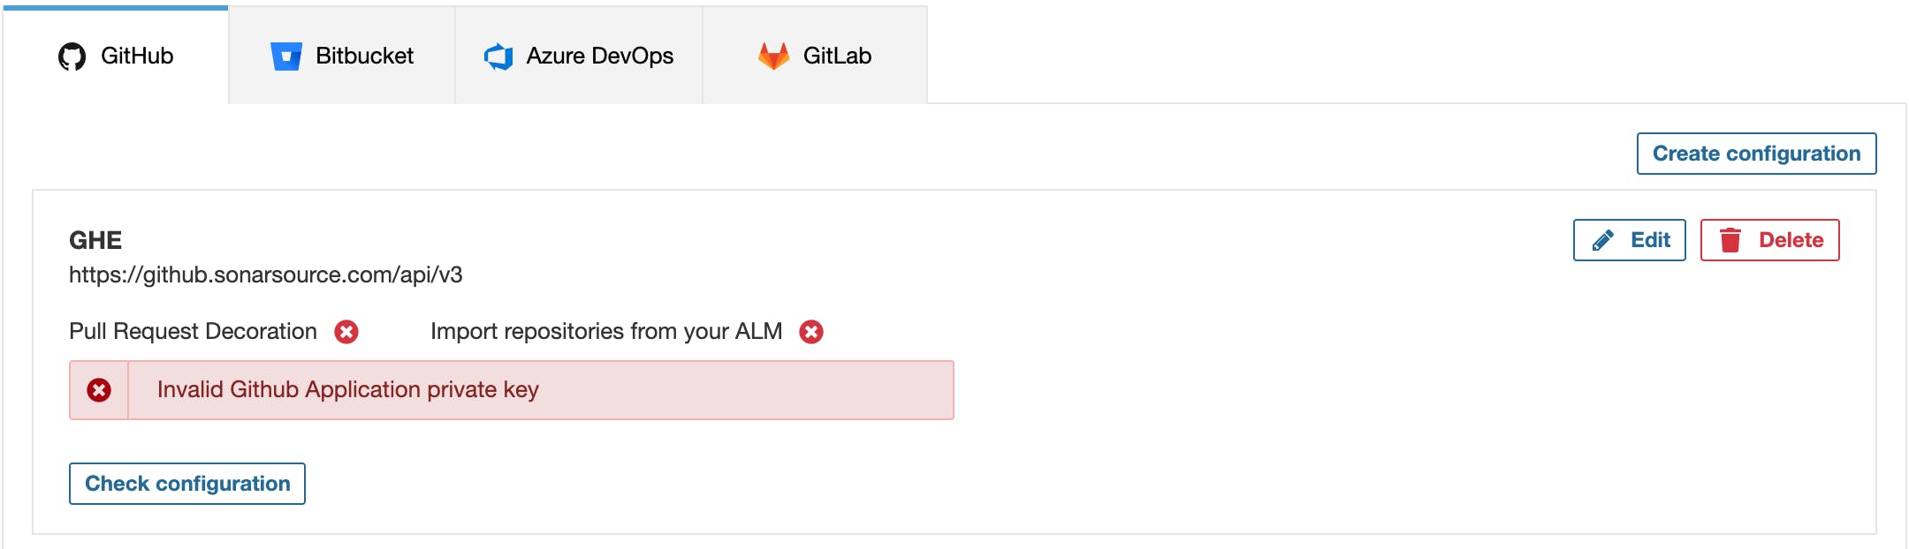Image resolution: width=1909 pixels, height=549 pixels.
Task: Select the GitHub tab
Action: pyautogui.click(x=116, y=56)
